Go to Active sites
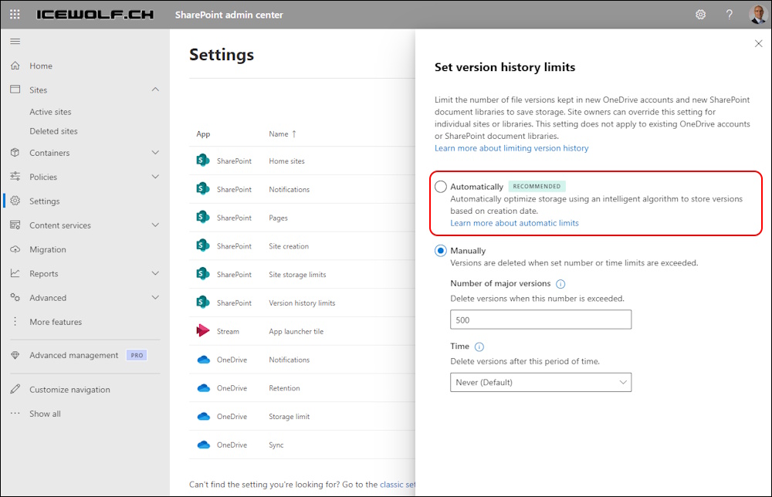772x497 pixels. pos(50,112)
